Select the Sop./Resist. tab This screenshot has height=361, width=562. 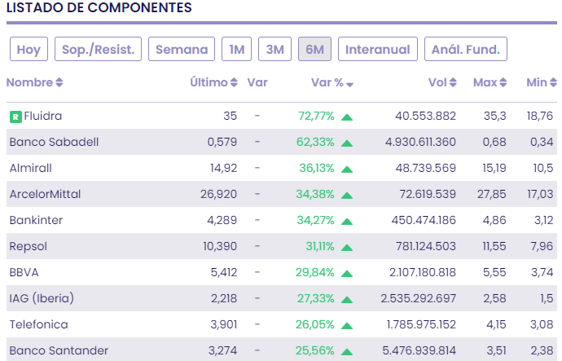99,49
